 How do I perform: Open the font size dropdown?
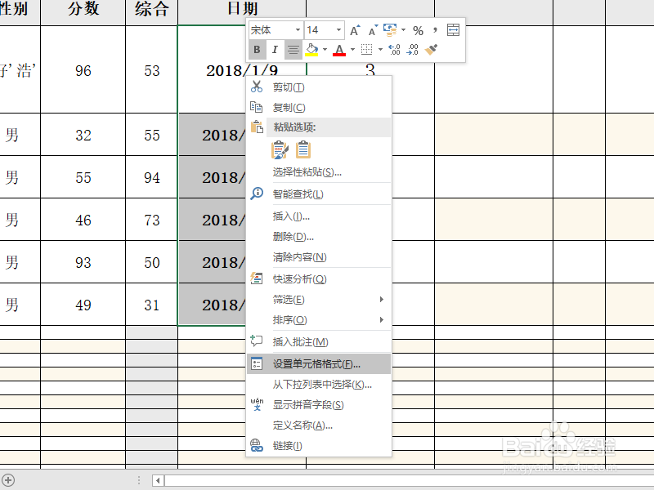point(338,30)
